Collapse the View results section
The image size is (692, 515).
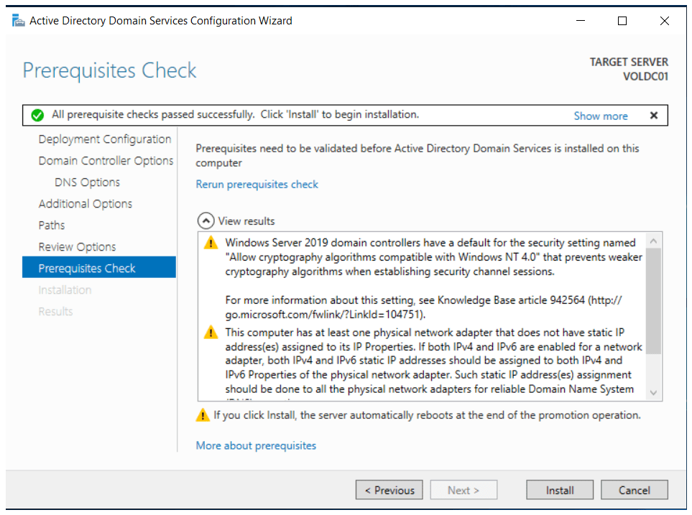205,221
